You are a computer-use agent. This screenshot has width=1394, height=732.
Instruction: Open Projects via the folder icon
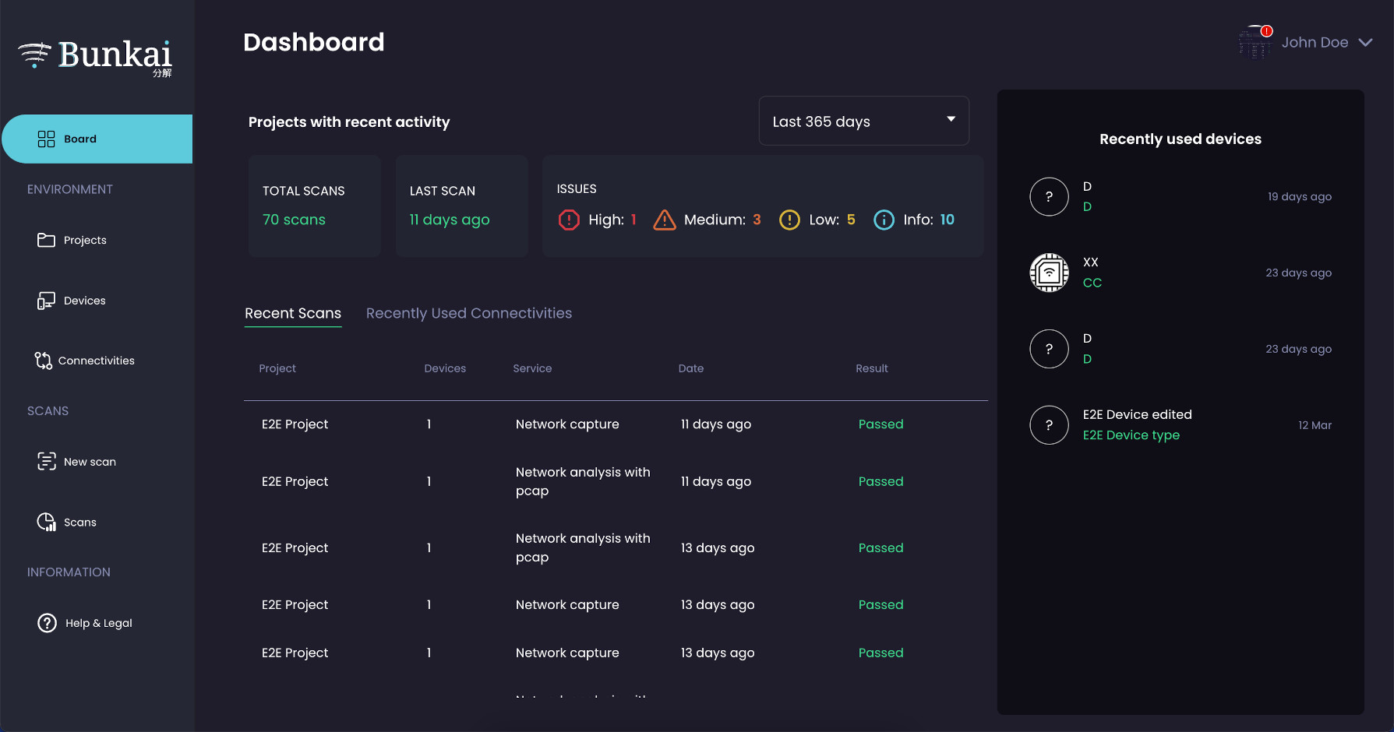(46, 240)
